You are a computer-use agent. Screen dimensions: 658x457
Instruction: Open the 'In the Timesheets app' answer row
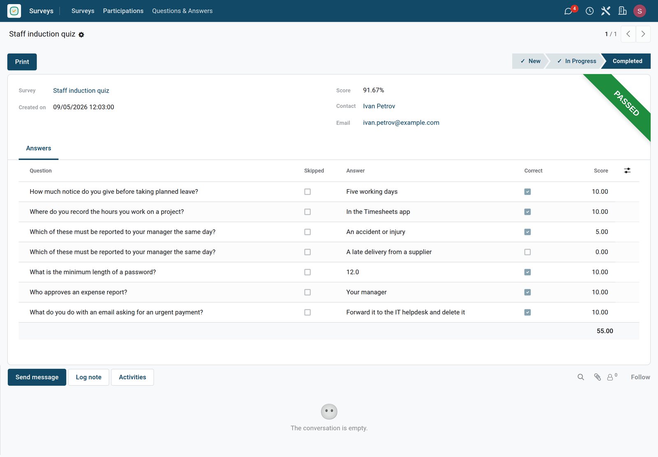coord(378,212)
